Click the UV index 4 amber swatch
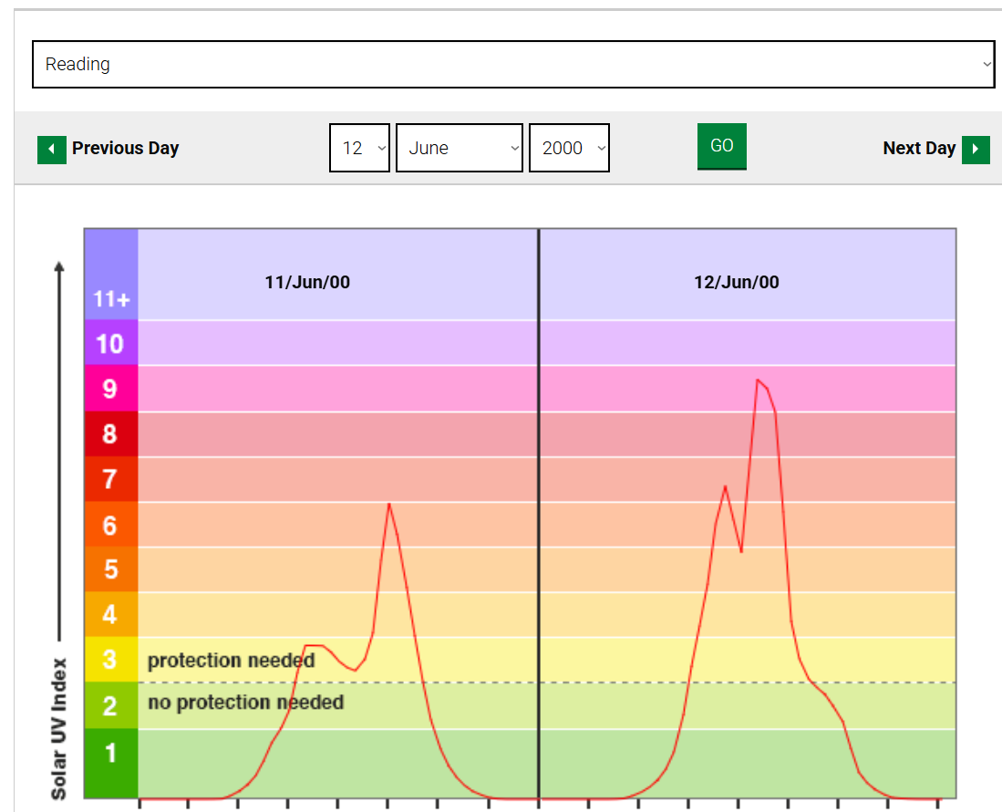This screenshot has height=812, width=1002. click(111, 614)
